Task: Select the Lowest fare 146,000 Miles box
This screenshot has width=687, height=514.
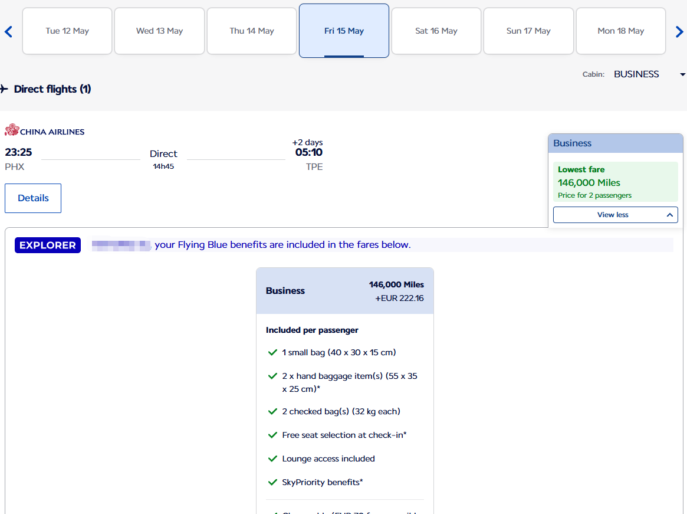Action: [x=615, y=182]
